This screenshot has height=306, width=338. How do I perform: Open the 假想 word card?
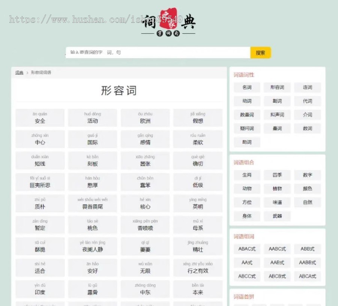(x=198, y=118)
